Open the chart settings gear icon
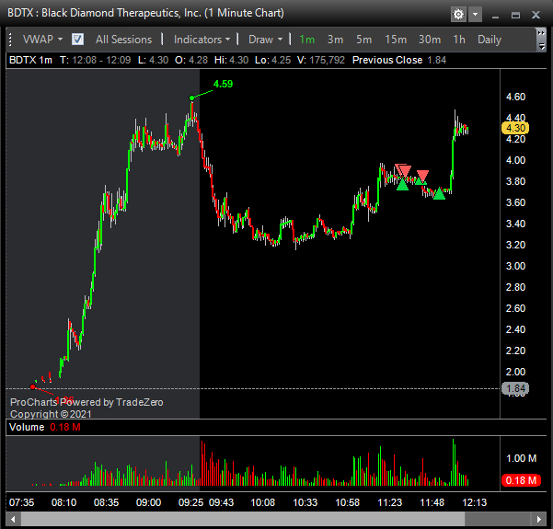 point(458,15)
